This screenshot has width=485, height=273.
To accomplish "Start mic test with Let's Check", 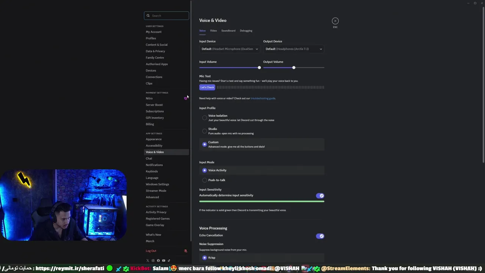I will [x=207, y=87].
